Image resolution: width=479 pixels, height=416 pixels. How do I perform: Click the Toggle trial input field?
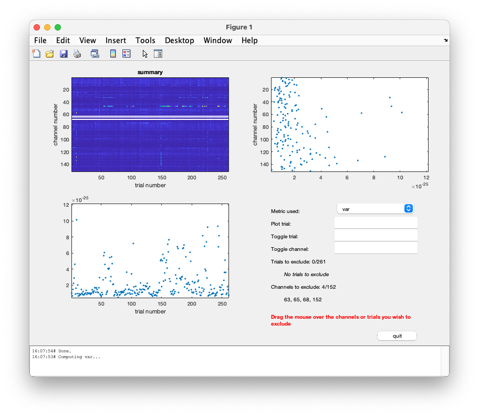coord(376,236)
